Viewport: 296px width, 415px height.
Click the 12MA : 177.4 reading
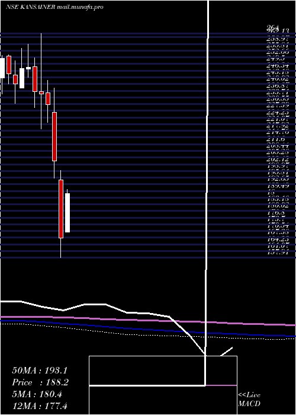coord(40,406)
